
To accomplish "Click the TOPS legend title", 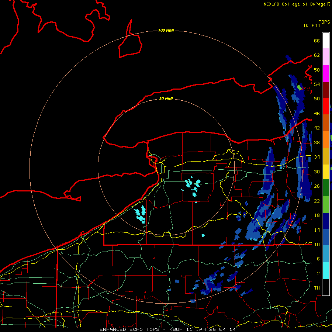I will tap(324, 22).
